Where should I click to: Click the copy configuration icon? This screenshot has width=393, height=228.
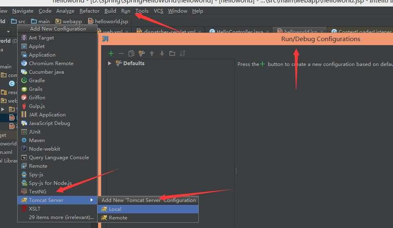(x=131, y=53)
